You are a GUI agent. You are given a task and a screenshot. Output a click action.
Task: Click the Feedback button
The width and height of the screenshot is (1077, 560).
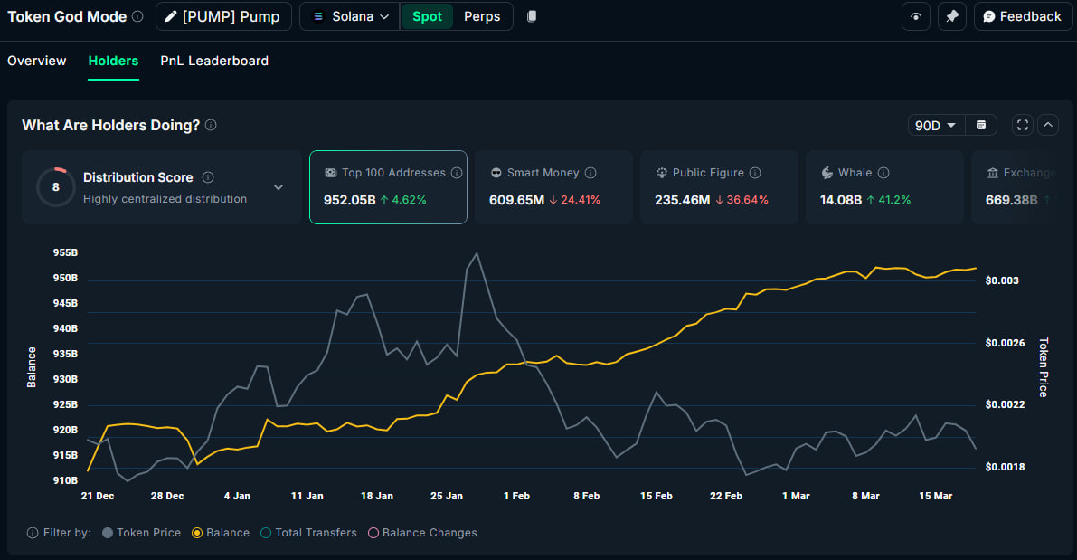[x=1022, y=16]
